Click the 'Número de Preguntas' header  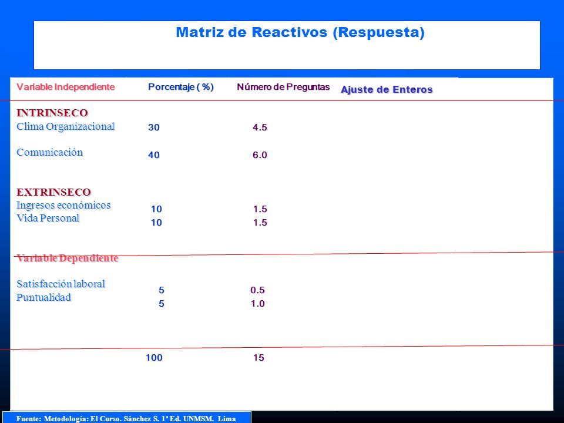click(x=283, y=87)
